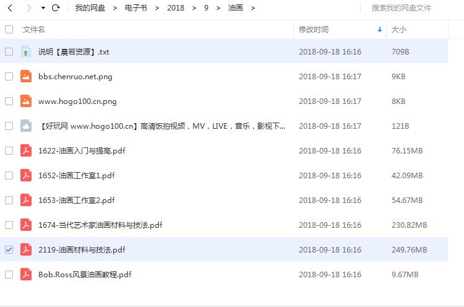
Task: Click the text file icon for 说明【晨若资源】.txt
Action: (26, 52)
